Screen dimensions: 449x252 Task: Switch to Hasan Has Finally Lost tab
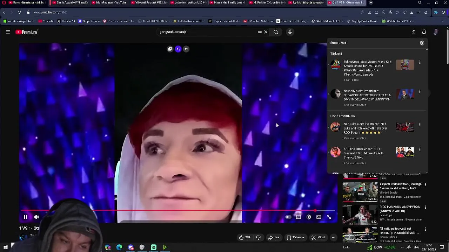point(227,2)
